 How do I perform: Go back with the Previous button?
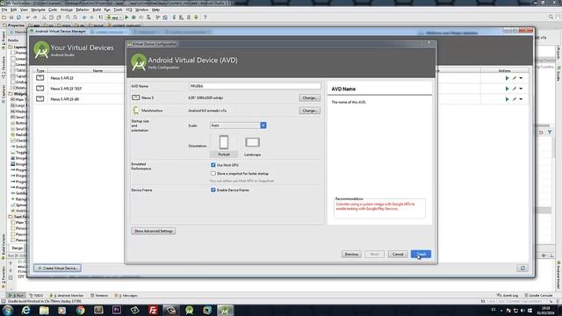tap(351, 254)
